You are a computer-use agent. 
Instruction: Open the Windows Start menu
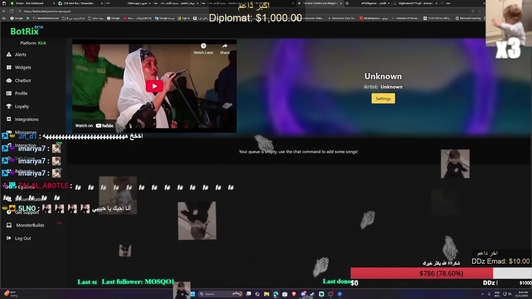click(x=192, y=294)
